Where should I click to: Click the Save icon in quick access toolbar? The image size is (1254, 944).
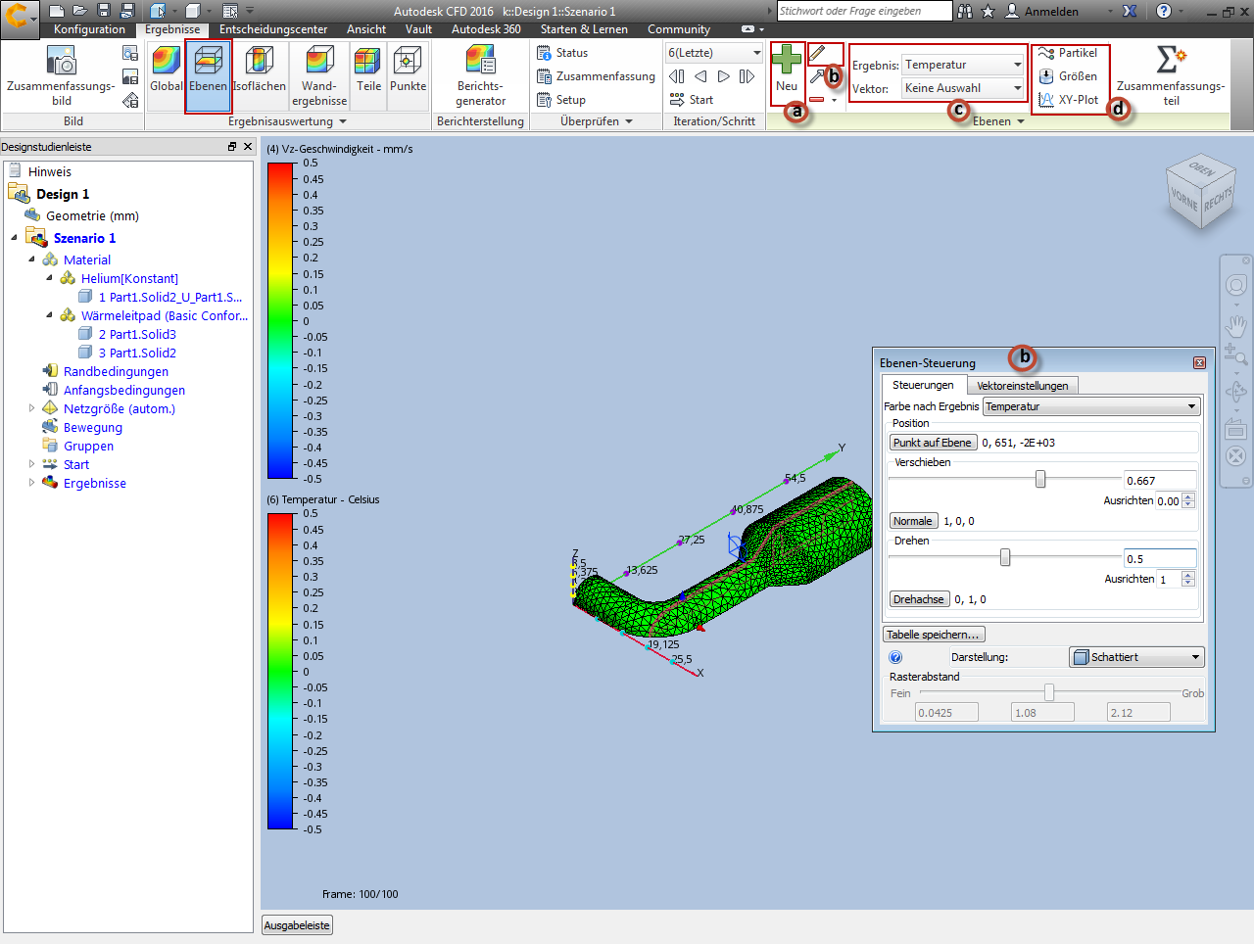point(104,11)
